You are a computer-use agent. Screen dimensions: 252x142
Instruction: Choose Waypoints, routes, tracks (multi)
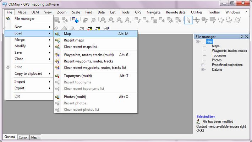(95, 55)
